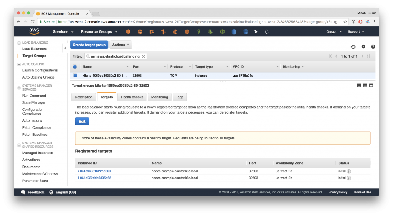Open the Support dropdown
This screenshot has height=216, width=393.
click(x=356, y=31)
